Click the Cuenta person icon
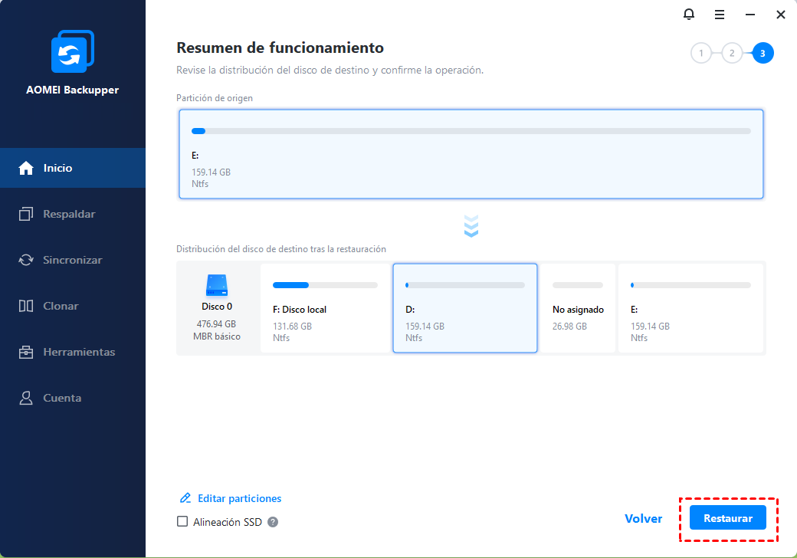Image resolution: width=797 pixels, height=558 pixels. (27, 398)
